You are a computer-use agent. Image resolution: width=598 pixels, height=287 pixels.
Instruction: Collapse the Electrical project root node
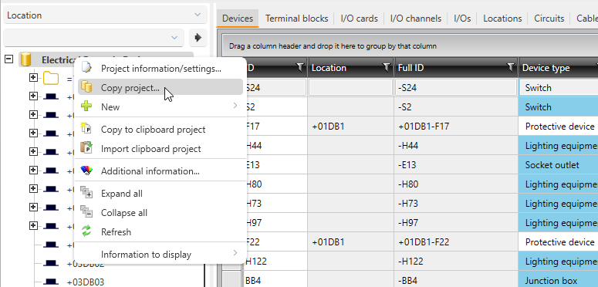click(x=8, y=59)
